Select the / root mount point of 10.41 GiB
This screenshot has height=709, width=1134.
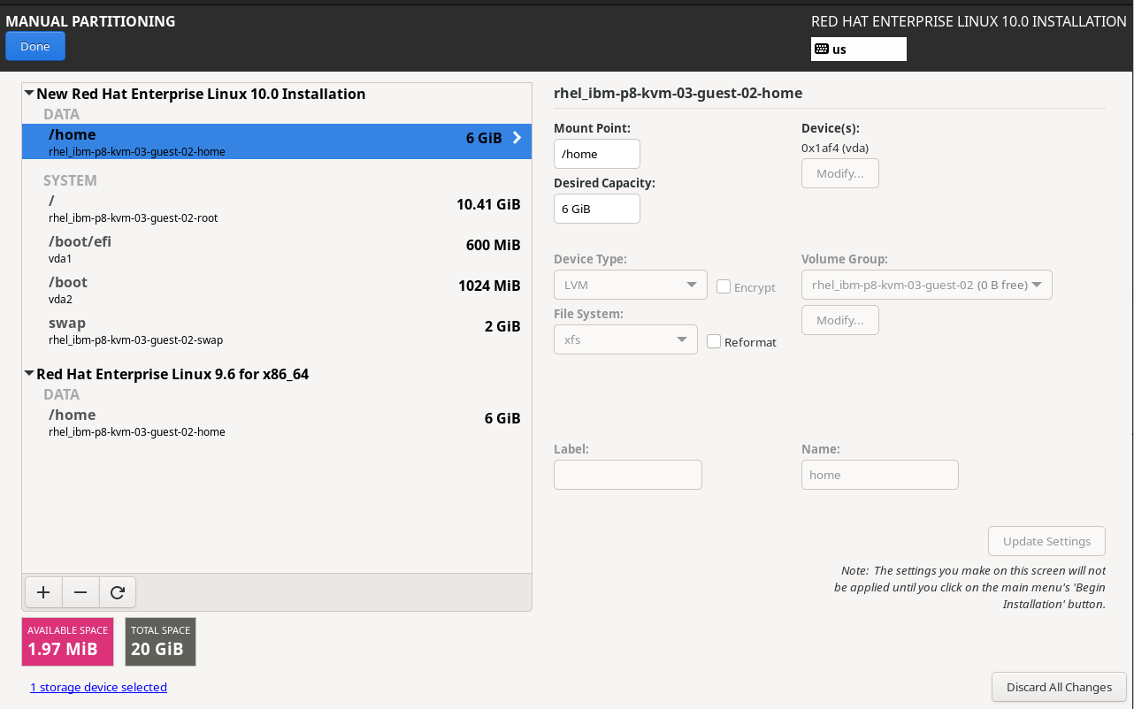277,209
